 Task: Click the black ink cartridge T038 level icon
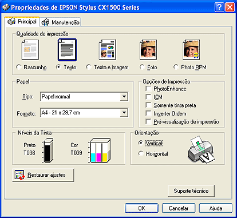pos(48,150)
